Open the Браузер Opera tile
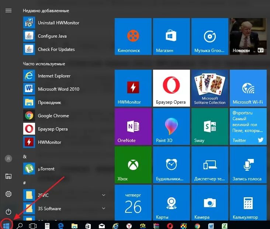This screenshot has width=270, height=229. point(172,88)
